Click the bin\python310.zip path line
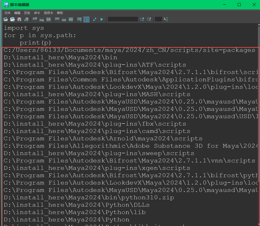The image size is (260, 226). pos(89,198)
